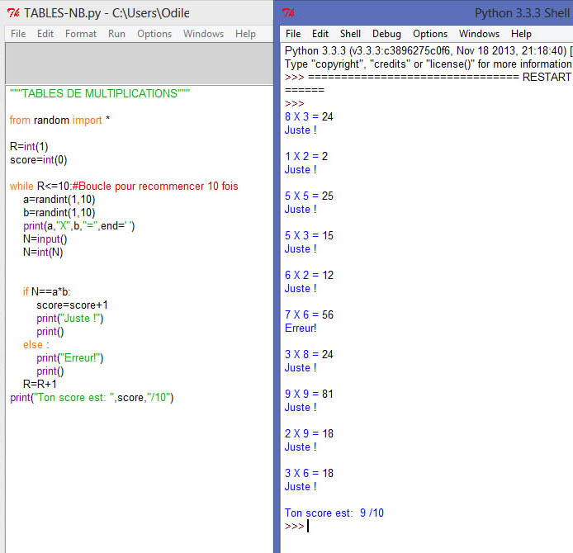573x553 pixels.
Task: Click the print("Ton score est: "...) code line
Action: click(x=92, y=397)
